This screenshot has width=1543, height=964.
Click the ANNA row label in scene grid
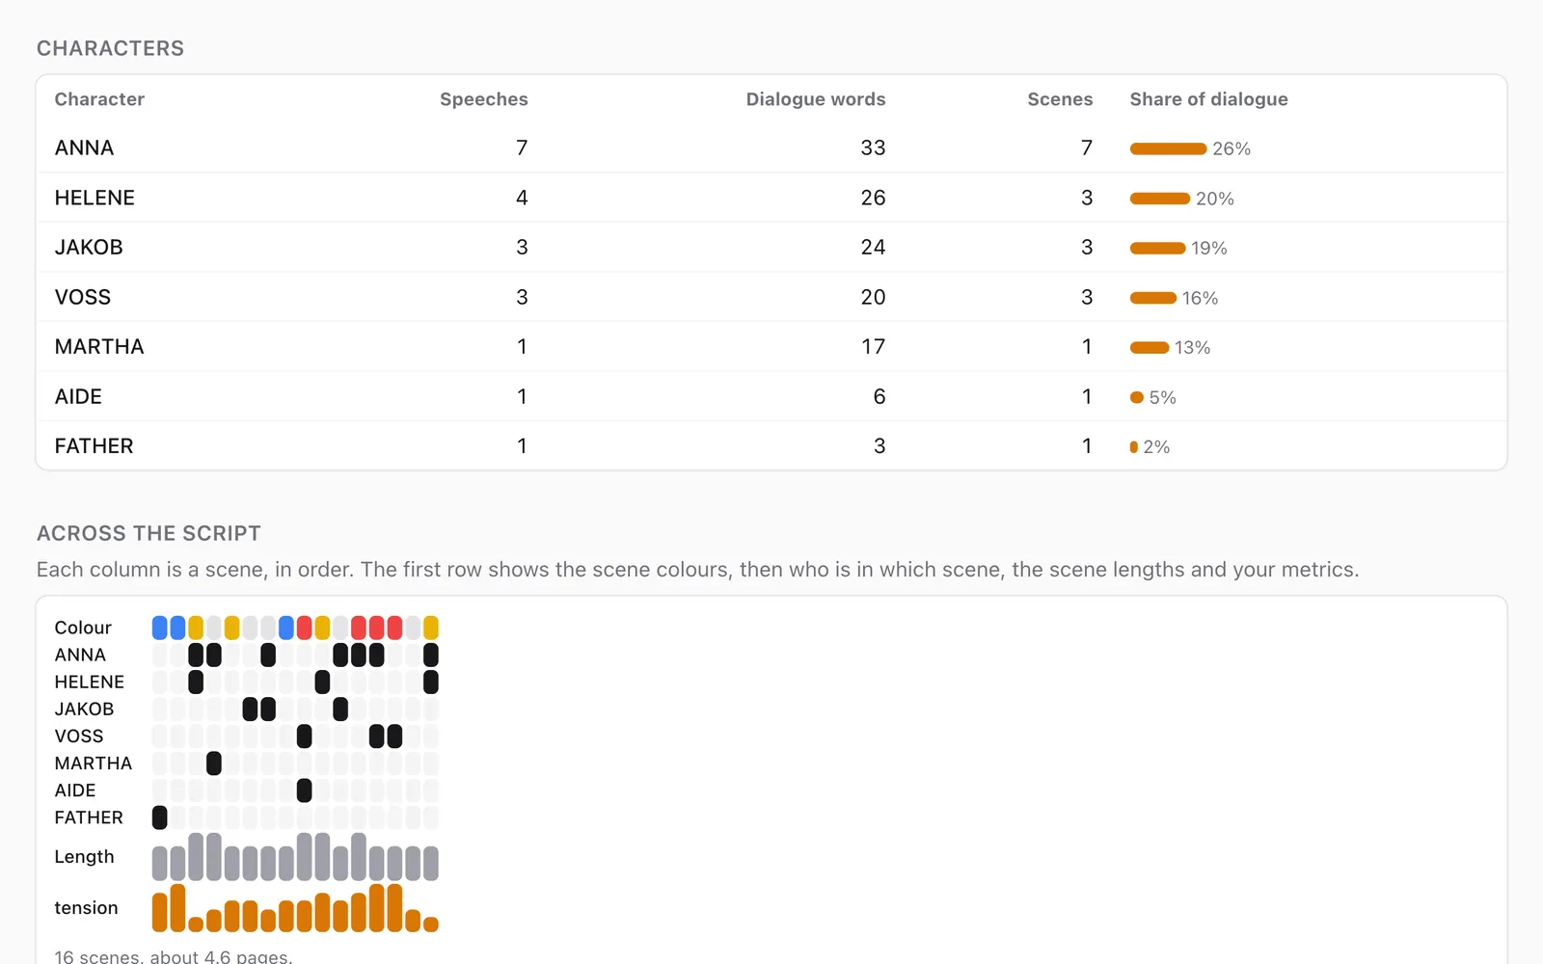(x=80, y=655)
